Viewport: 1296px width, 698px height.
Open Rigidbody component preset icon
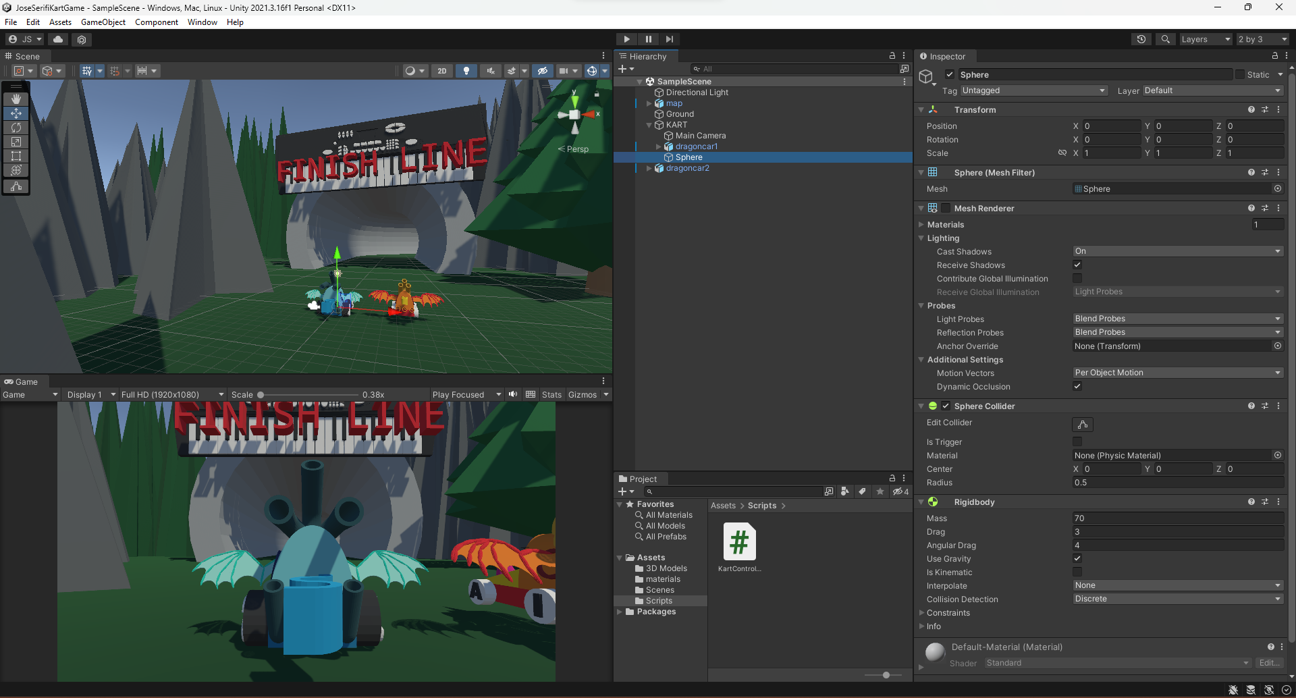point(1265,502)
